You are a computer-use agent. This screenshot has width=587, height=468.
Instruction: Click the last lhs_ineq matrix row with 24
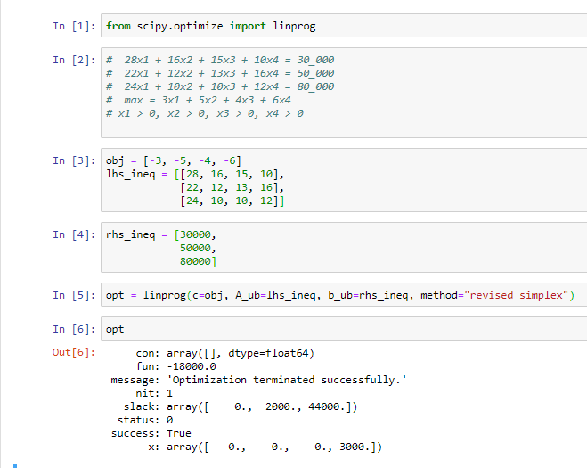(x=232, y=202)
